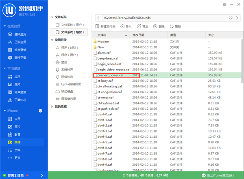Collapse the 在线资源 section
The height and width of the screenshot is (179, 244).
click(x=4, y=26)
